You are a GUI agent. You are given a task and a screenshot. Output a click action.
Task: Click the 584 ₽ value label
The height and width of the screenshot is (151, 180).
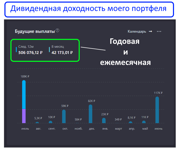point(78,119)
